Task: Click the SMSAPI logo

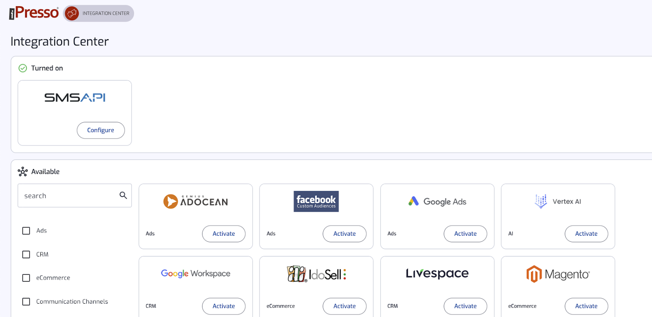Action: coord(75,98)
